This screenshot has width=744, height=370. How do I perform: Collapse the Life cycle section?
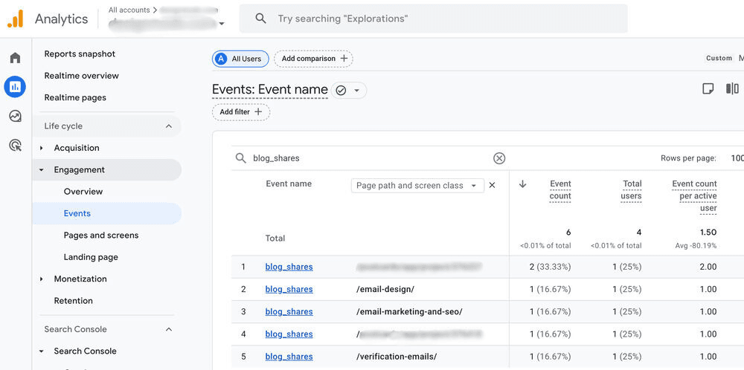click(x=169, y=126)
